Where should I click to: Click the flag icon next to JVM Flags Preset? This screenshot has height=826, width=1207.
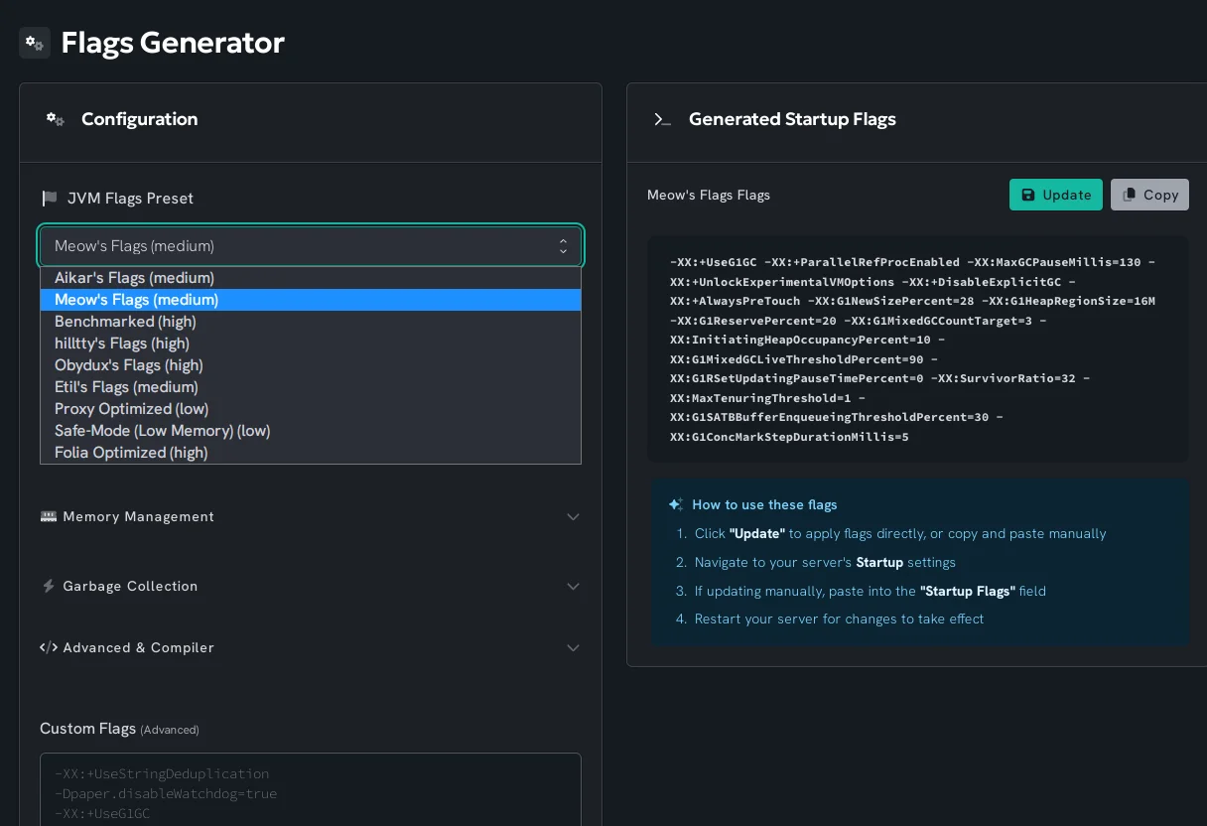pos(50,199)
